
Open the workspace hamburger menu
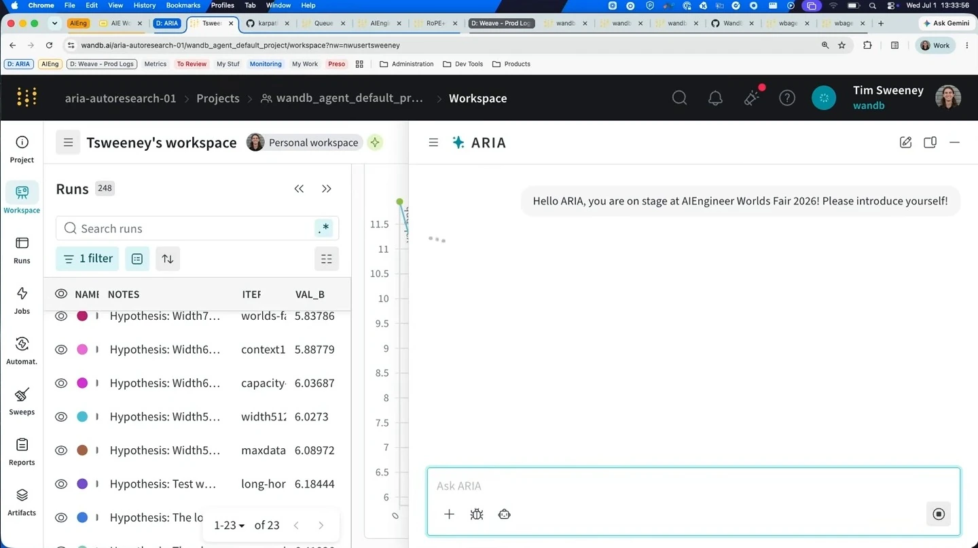(68, 143)
